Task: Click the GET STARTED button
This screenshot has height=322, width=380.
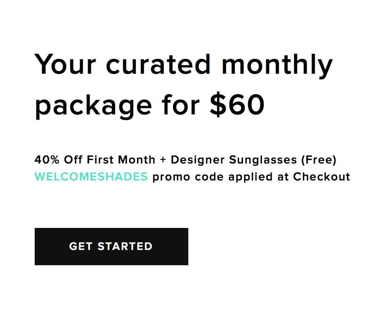Action: [x=111, y=246]
